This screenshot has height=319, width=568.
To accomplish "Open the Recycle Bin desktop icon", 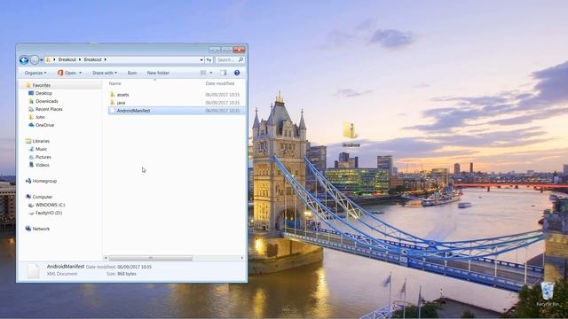I will 548,294.
